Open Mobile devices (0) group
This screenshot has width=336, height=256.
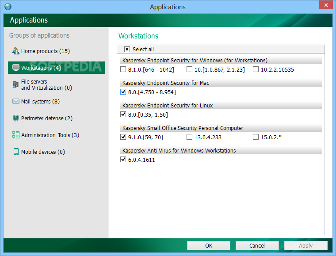(57, 152)
